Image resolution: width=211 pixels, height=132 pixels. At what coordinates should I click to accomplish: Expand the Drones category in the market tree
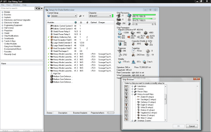2,12
